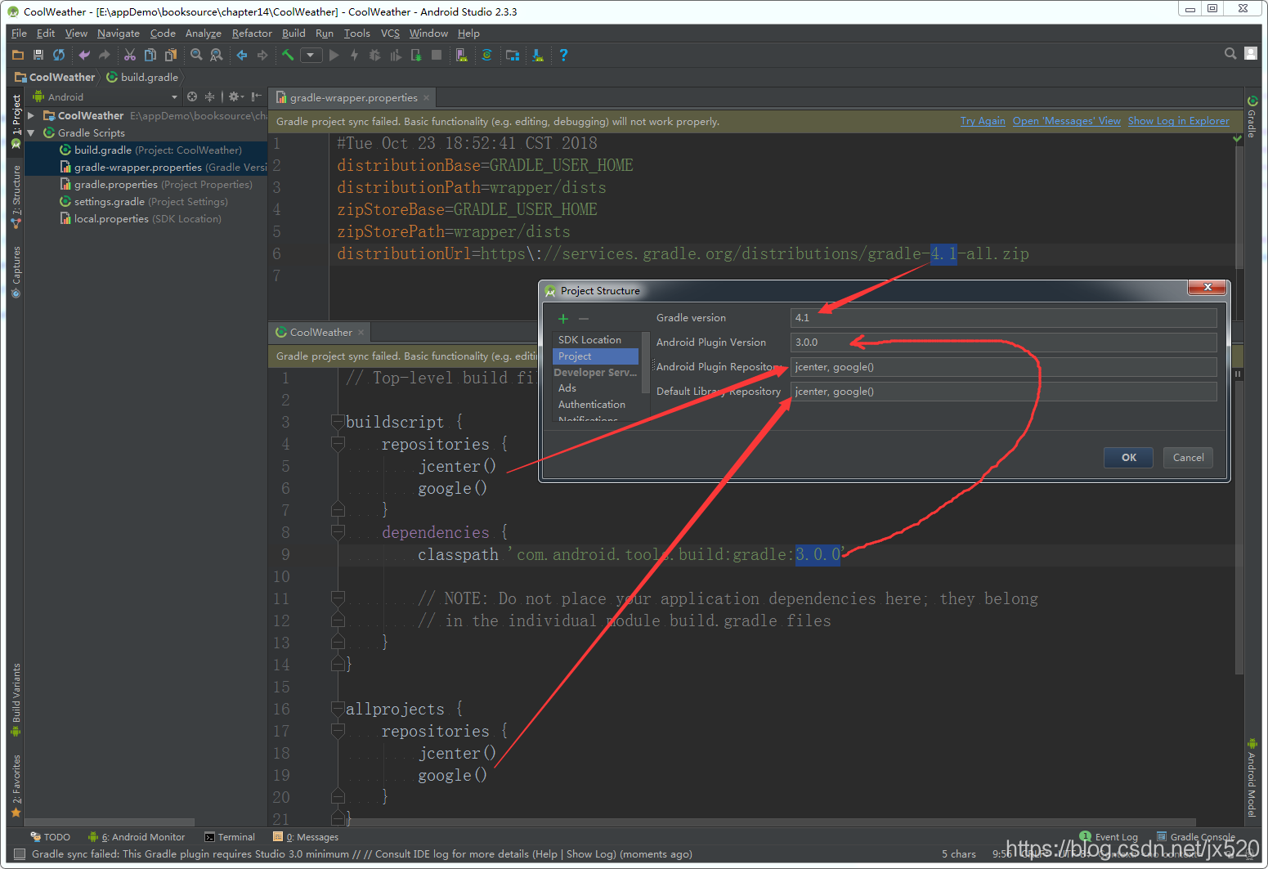Open the File menu
Image resolution: width=1268 pixels, height=869 pixels.
(19, 34)
